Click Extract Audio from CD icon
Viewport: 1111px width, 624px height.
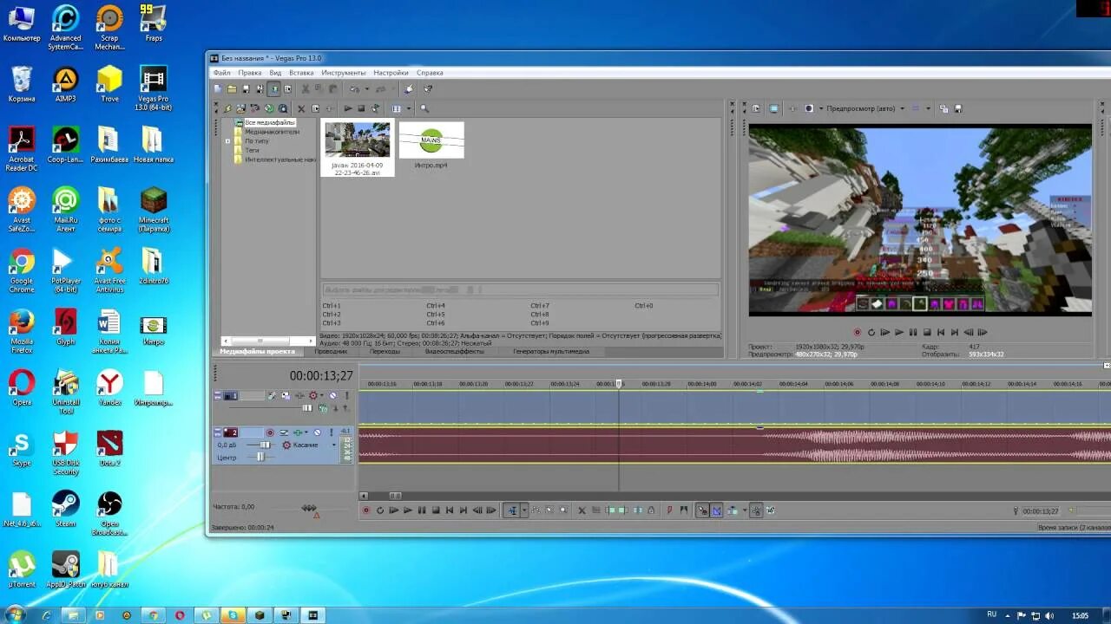click(x=269, y=108)
